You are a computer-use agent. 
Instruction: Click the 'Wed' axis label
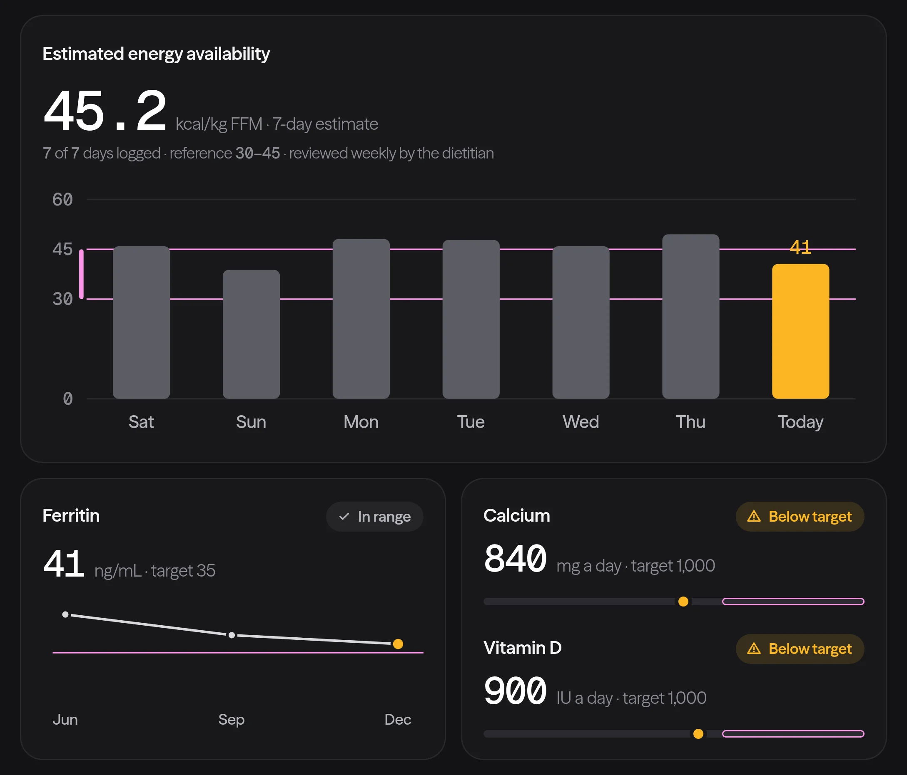[x=581, y=422]
